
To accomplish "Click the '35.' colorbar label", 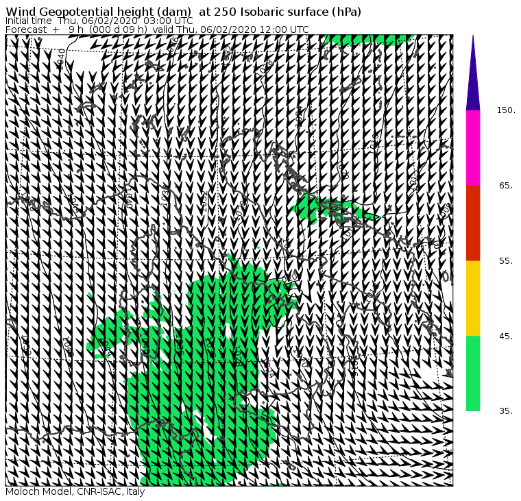I will tap(506, 411).
